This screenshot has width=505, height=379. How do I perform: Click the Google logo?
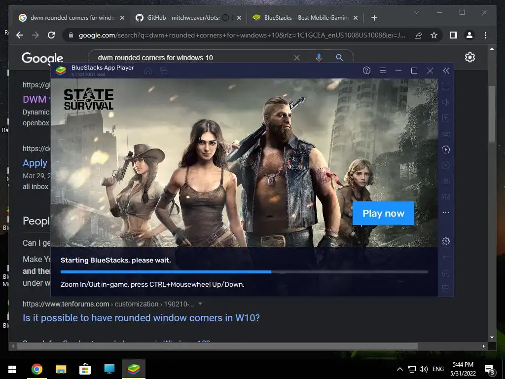[42, 58]
